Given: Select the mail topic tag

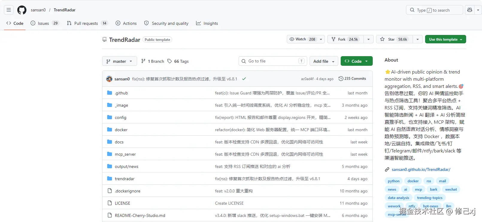Looking at the screenshot, I should click(442, 181).
